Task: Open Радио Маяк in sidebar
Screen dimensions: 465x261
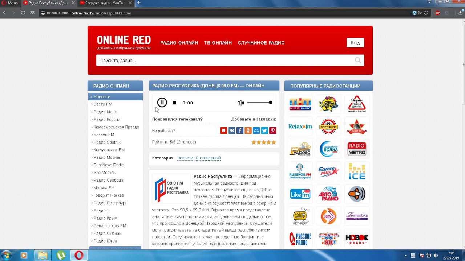Action: (x=105, y=112)
